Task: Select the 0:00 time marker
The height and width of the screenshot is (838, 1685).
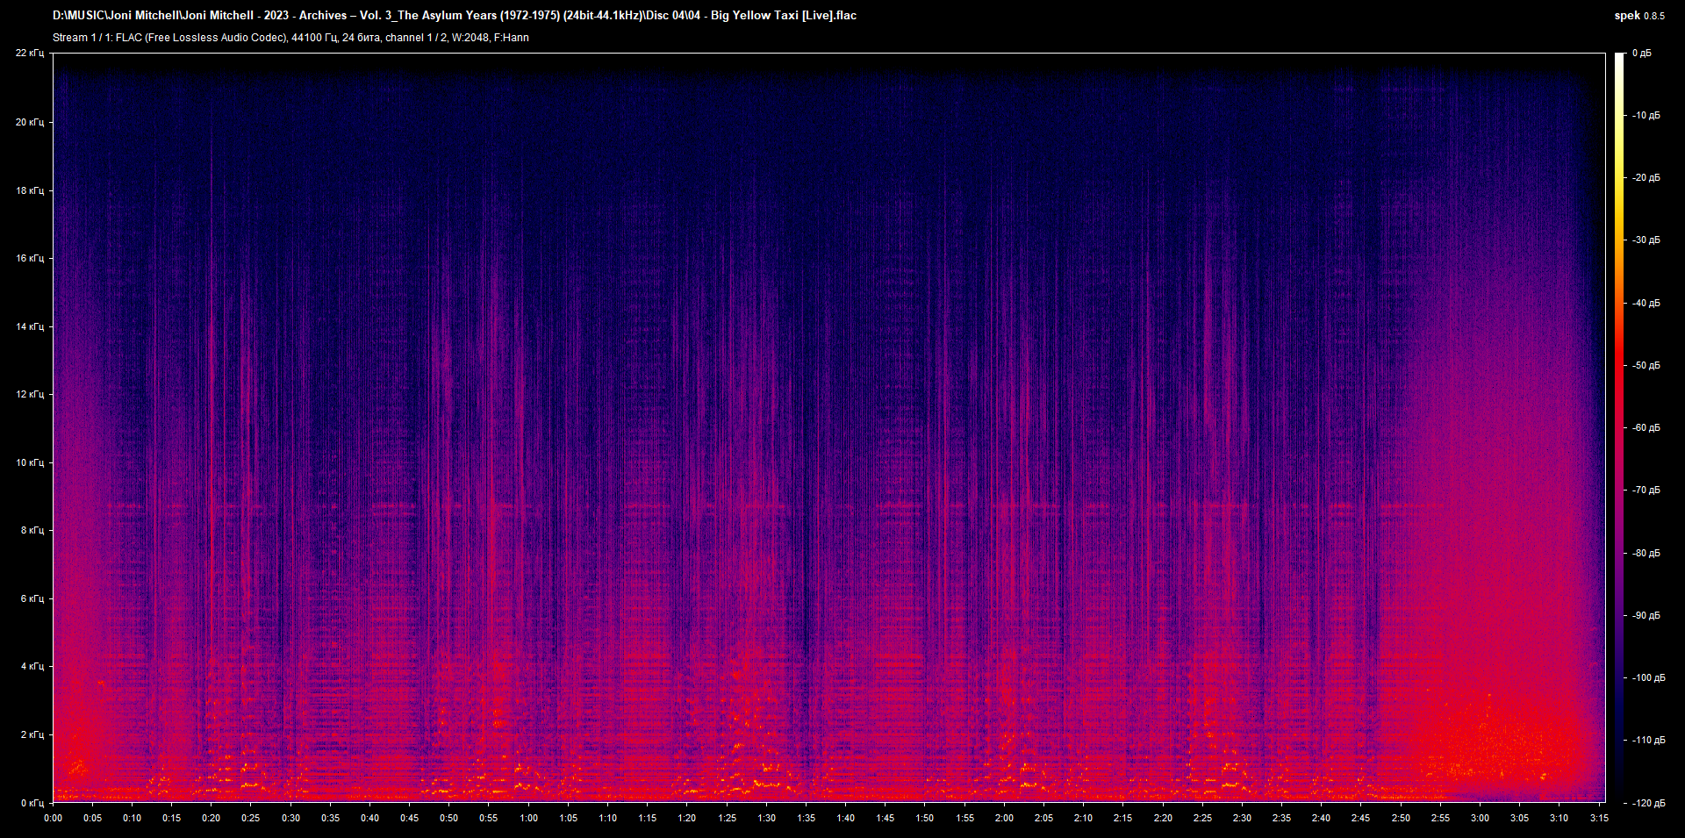Action: [x=54, y=817]
